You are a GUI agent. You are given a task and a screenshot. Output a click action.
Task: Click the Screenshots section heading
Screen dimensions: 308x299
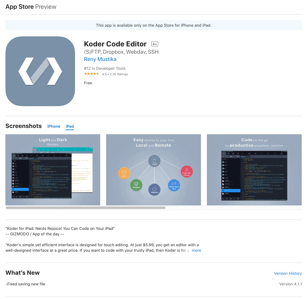(24, 126)
